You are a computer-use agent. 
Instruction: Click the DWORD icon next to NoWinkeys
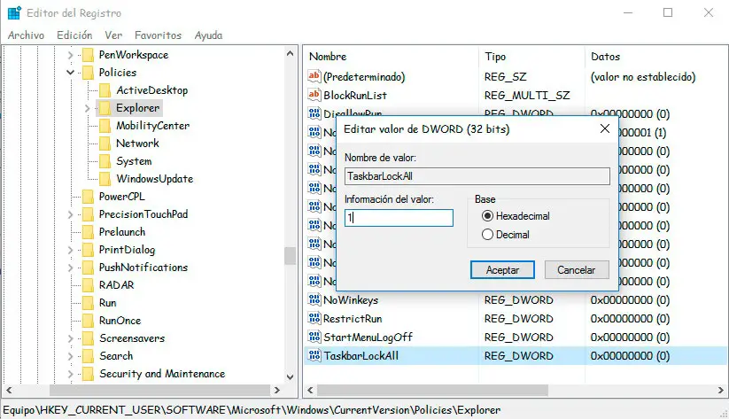point(314,299)
